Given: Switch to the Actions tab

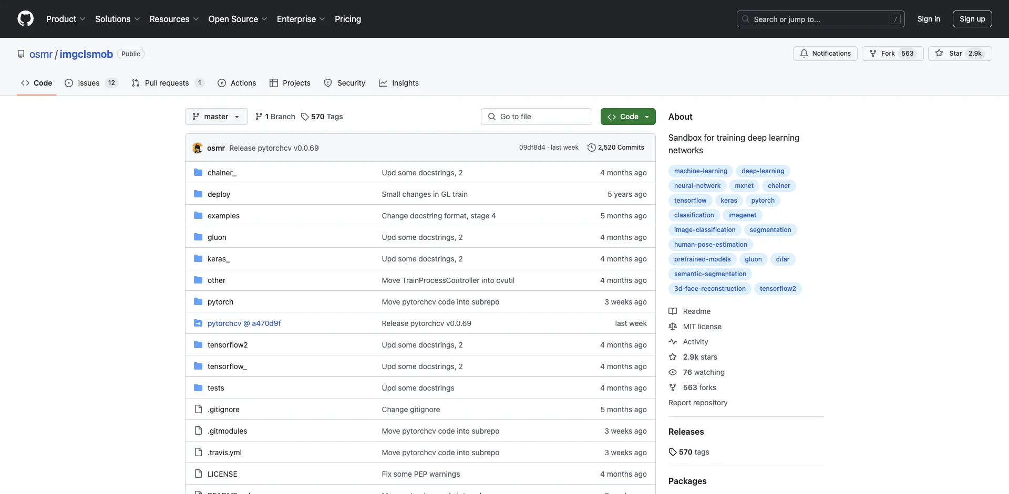Looking at the screenshot, I should (236, 83).
